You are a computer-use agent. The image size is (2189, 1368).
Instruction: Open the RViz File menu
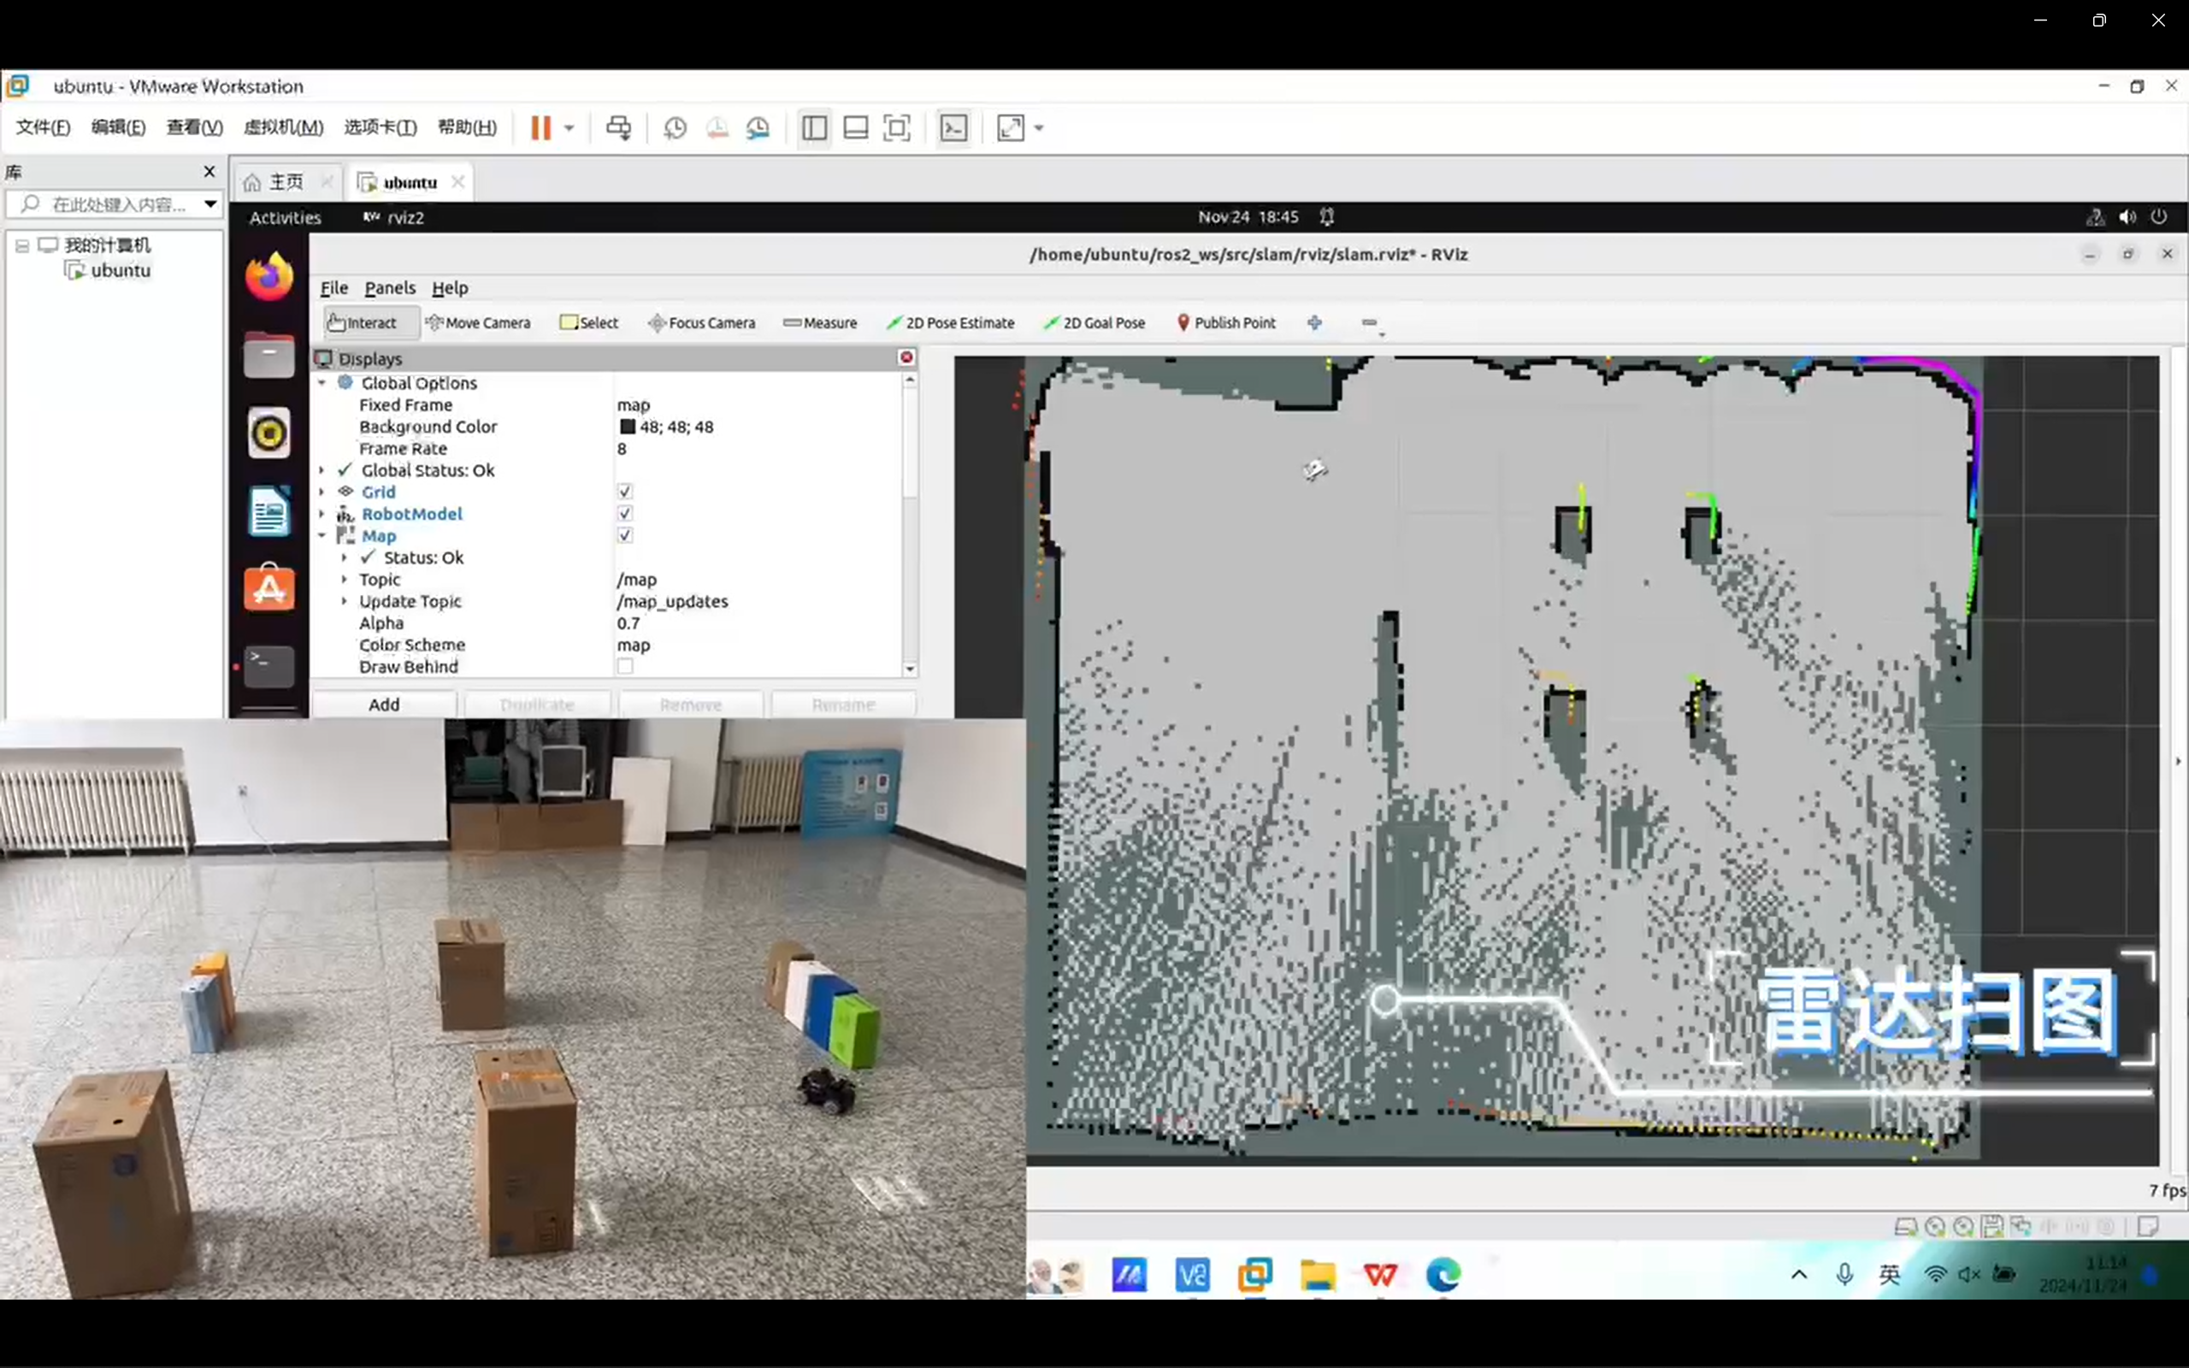pyautogui.click(x=333, y=288)
